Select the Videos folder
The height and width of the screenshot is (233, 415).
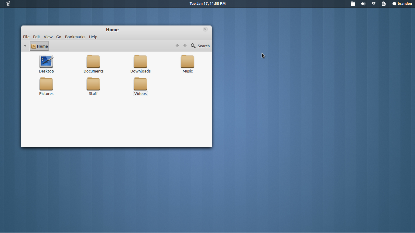[140, 83]
